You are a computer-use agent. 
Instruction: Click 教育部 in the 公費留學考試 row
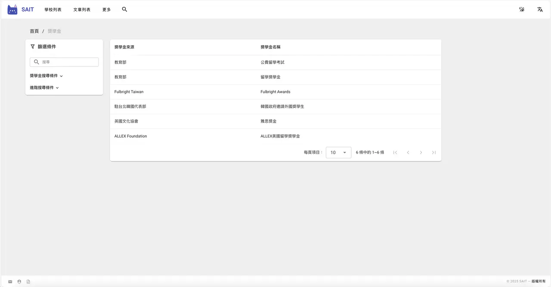click(x=121, y=62)
